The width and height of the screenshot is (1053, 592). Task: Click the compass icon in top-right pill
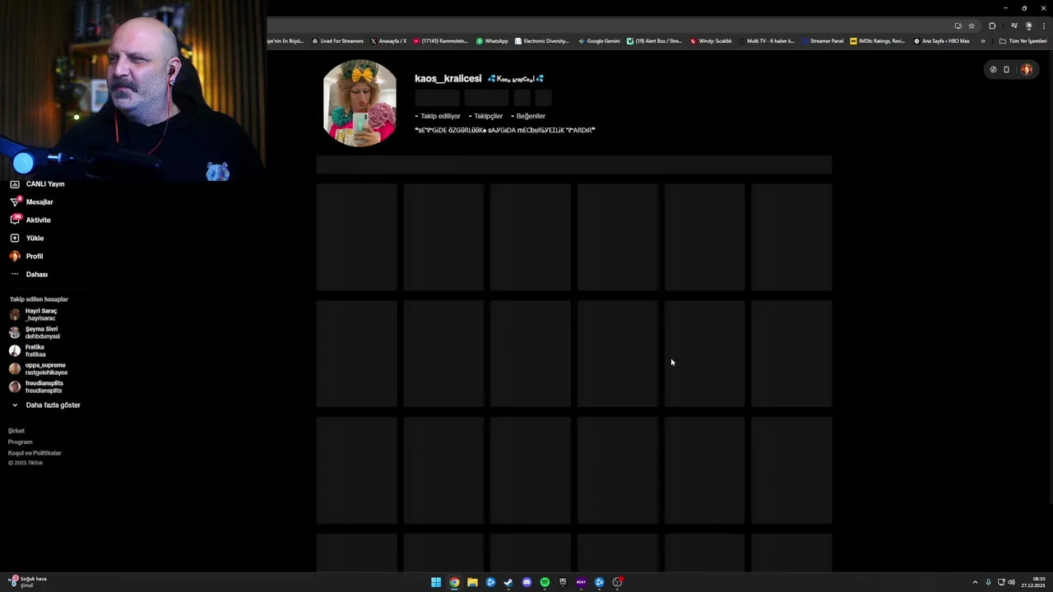pyautogui.click(x=993, y=70)
